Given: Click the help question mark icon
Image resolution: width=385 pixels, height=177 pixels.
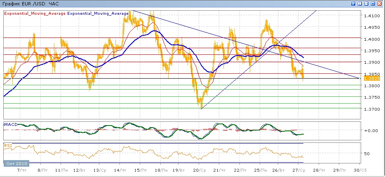Looking at the screenshot, I should click(353, 3).
